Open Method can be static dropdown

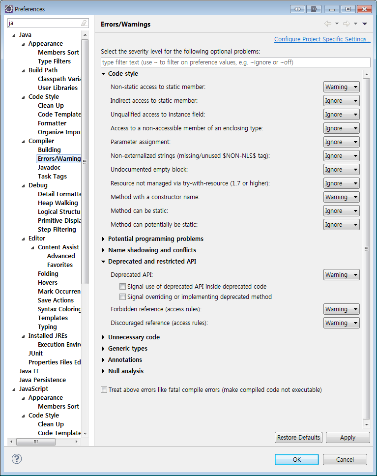click(x=342, y=210)
